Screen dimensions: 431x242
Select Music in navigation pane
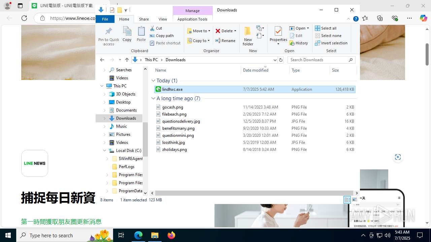(x=122, y=126)
